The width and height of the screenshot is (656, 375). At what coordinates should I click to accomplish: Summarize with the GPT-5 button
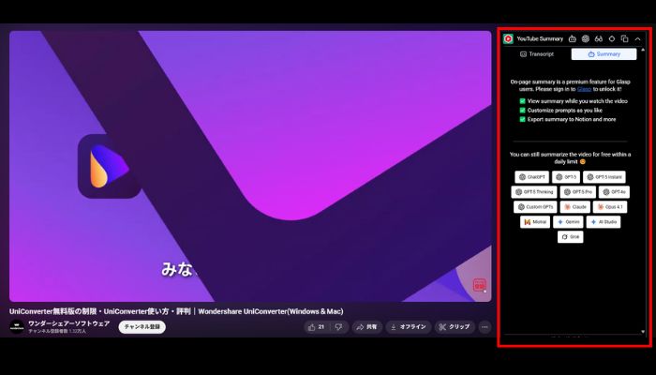[x=566, y=177]
